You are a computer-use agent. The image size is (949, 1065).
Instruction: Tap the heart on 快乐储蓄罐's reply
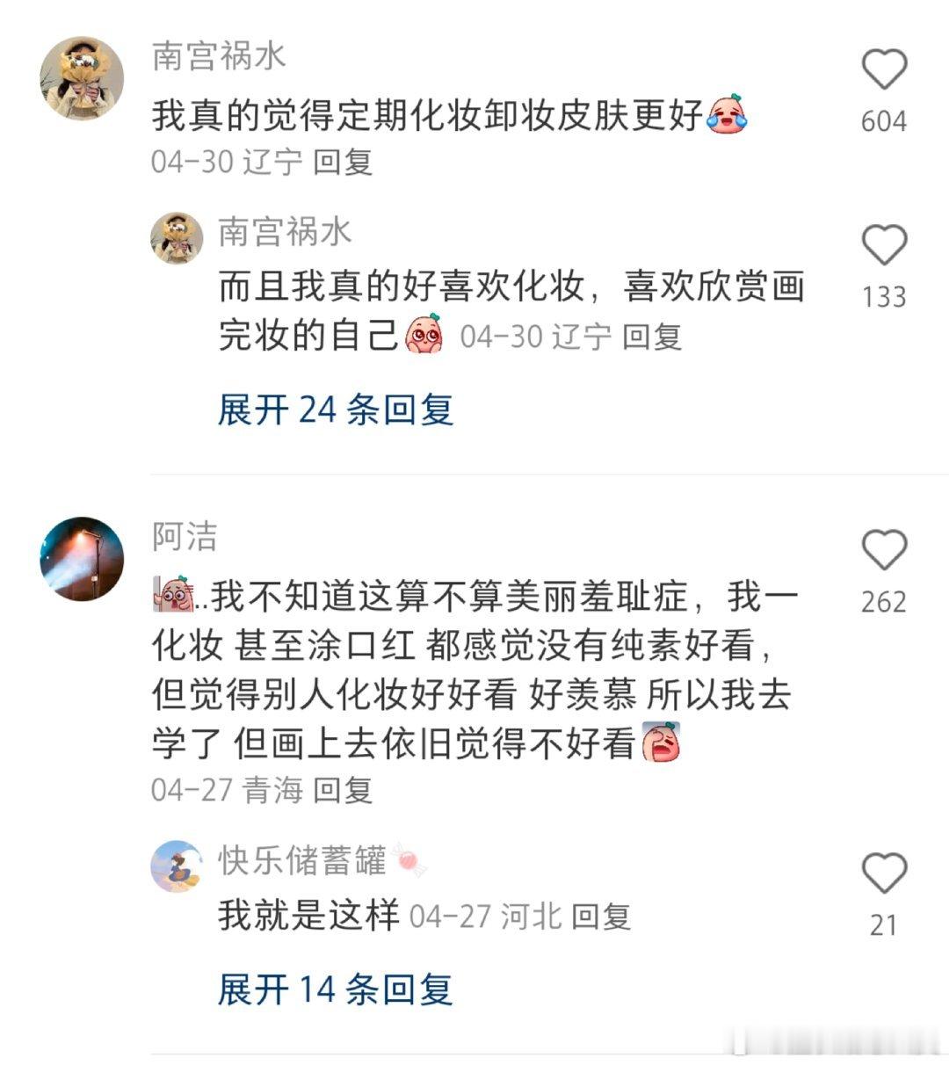pos(884,873)
